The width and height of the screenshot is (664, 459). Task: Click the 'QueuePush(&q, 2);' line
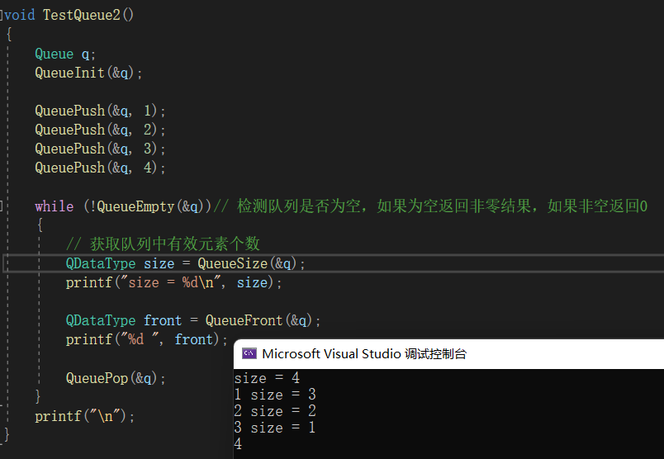pyautogui.click(x=100, y=130)
